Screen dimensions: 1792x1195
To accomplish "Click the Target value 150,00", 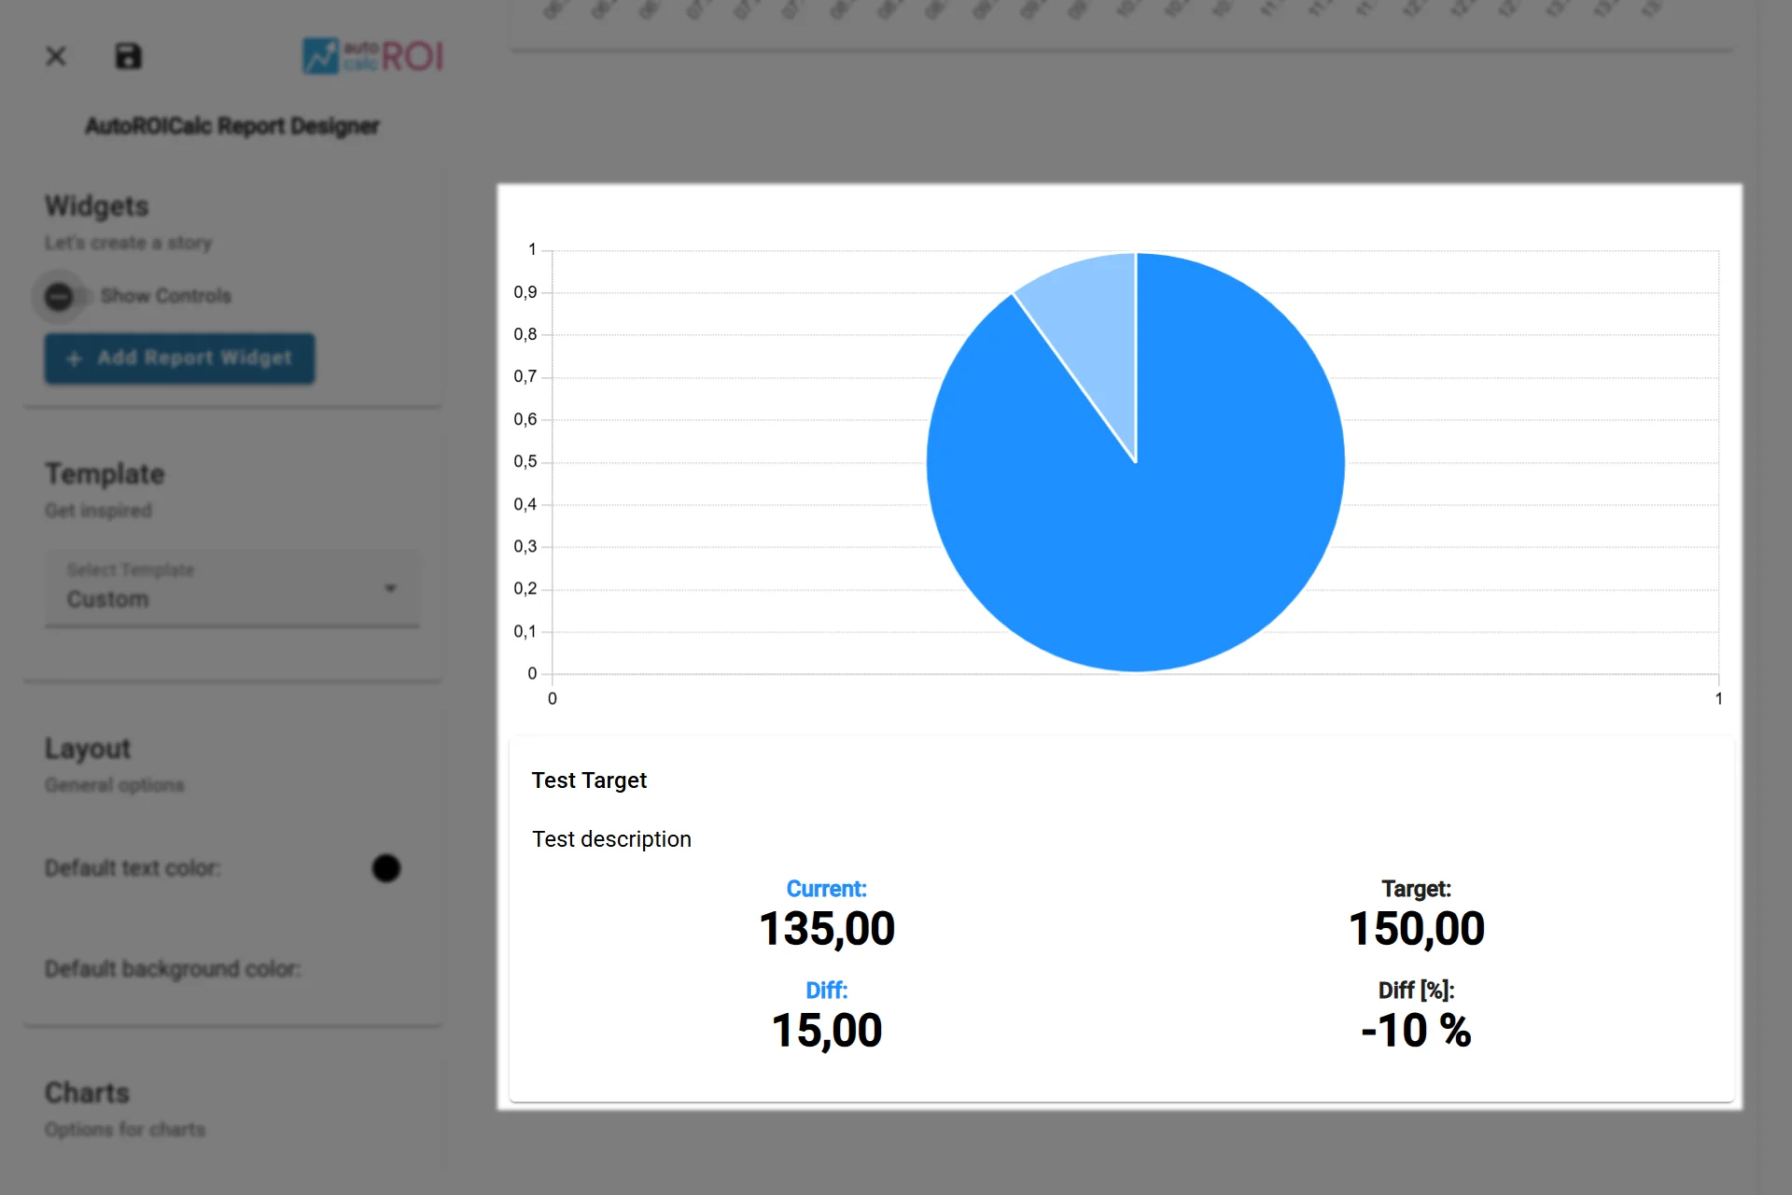I will pos(1416,929).
